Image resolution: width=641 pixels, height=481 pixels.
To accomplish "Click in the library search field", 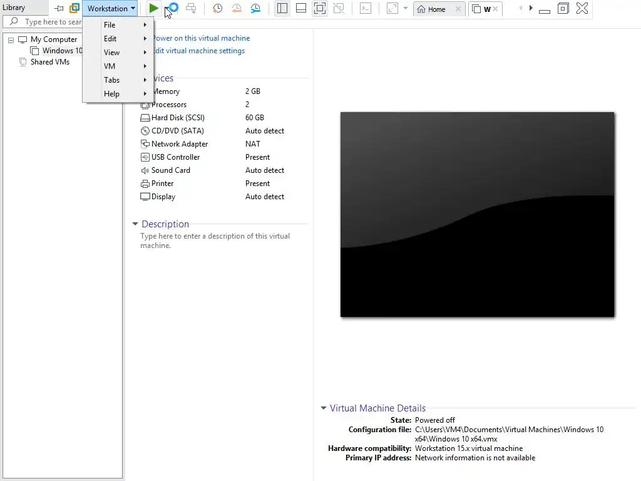I will coord(44,22).
